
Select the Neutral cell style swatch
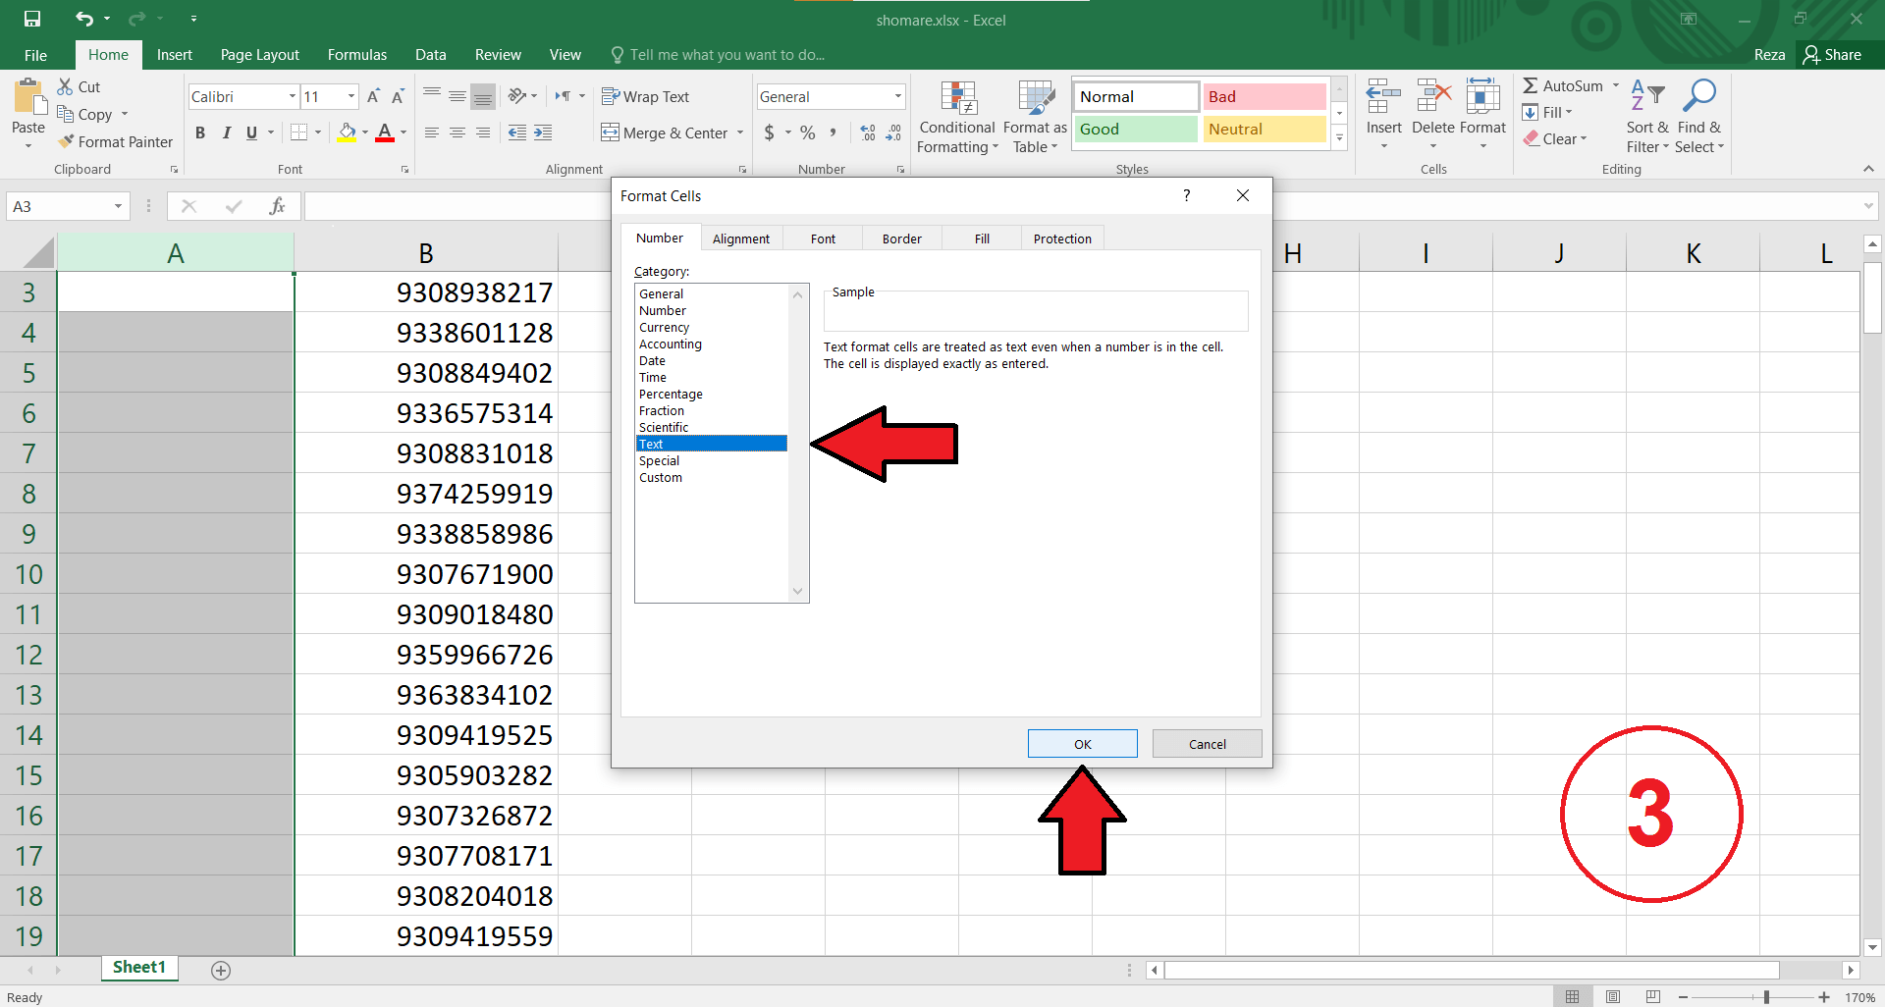[1264, 129]
